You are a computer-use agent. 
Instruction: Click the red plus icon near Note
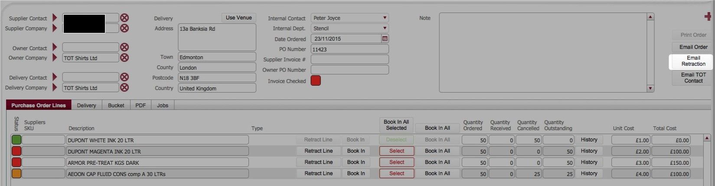708,17
